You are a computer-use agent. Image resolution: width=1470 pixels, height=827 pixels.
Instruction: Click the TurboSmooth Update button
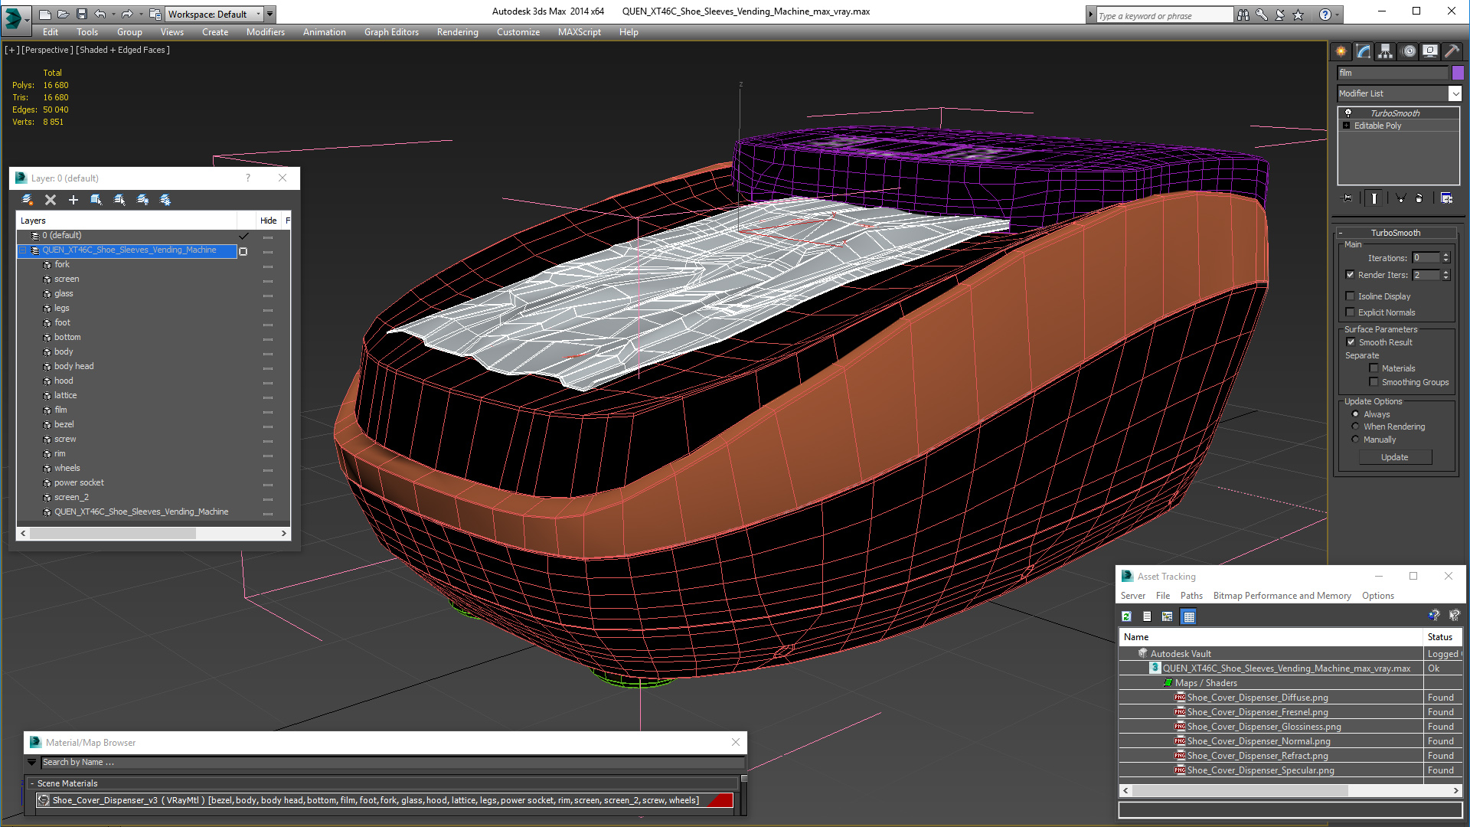point(1394,457)
